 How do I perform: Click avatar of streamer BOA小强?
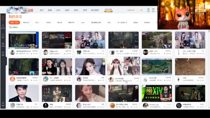tap(145, 79)
